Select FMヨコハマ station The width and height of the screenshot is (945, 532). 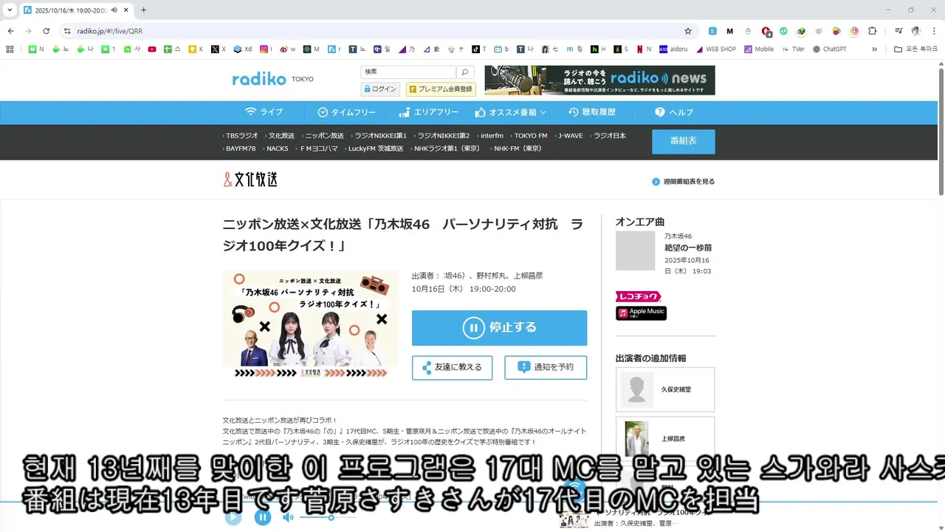pyautogui.click(x=318, y=149)
